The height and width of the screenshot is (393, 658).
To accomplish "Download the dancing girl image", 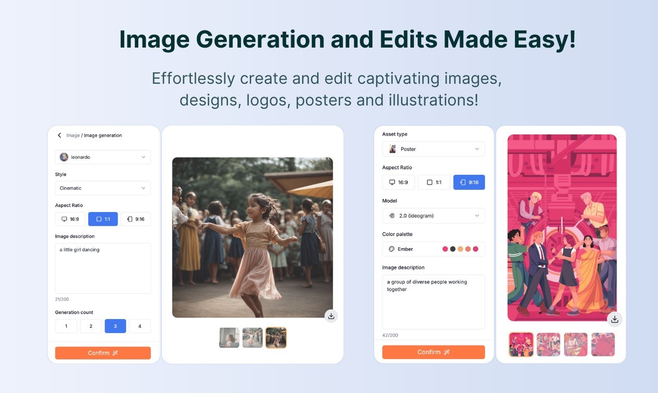I will click(332, 316).
